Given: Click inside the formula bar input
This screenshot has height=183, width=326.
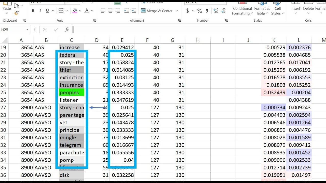Looking at the screenshot, I should point(199,30).
